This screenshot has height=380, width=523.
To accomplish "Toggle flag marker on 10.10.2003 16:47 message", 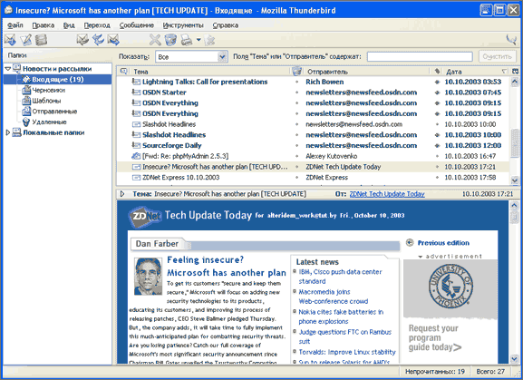I will click(437, 156).
